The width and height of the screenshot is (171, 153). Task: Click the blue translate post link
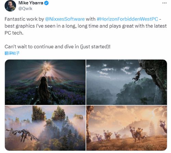(x=12, y=53)
